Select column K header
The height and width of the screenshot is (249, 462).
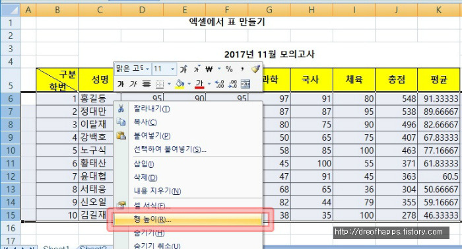point(438,10)
